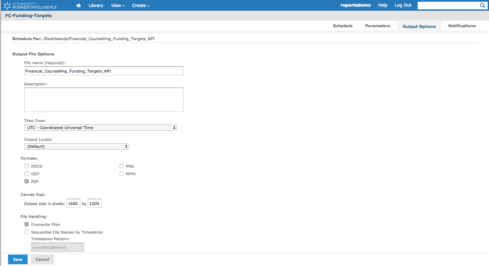This screenshot has width=489, height=266.
Task: Enable the PPTX format checkbox
Action: pos(122,174)
